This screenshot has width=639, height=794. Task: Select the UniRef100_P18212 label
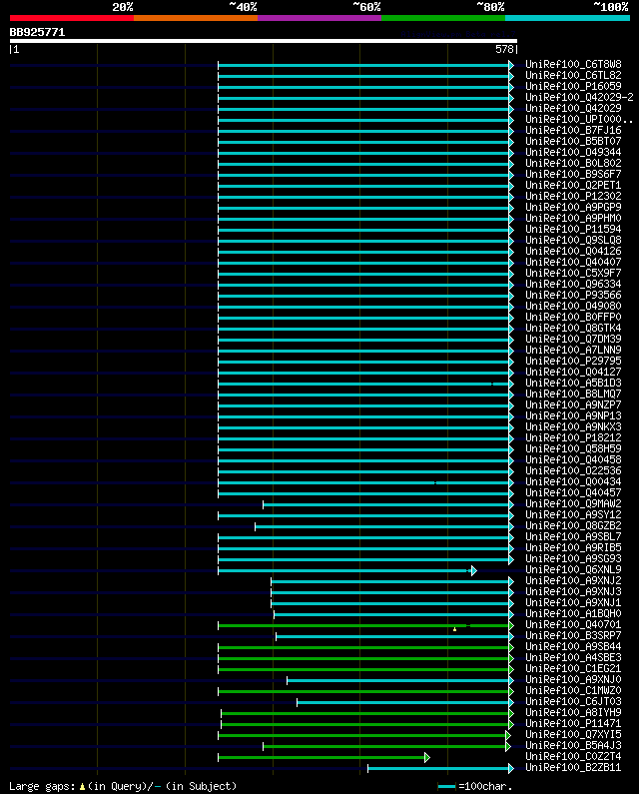(x=573, y=437)
